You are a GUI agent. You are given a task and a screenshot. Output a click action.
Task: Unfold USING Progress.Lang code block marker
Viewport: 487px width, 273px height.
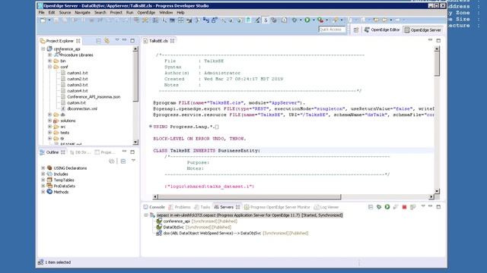[151, 127]
